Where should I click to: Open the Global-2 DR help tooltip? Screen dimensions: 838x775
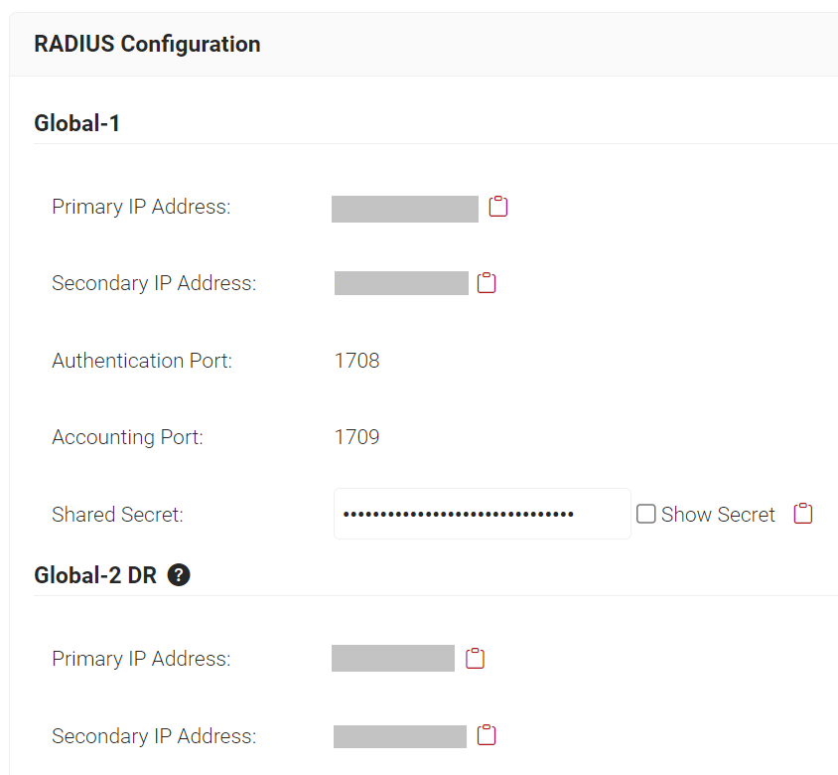point(179,574)
